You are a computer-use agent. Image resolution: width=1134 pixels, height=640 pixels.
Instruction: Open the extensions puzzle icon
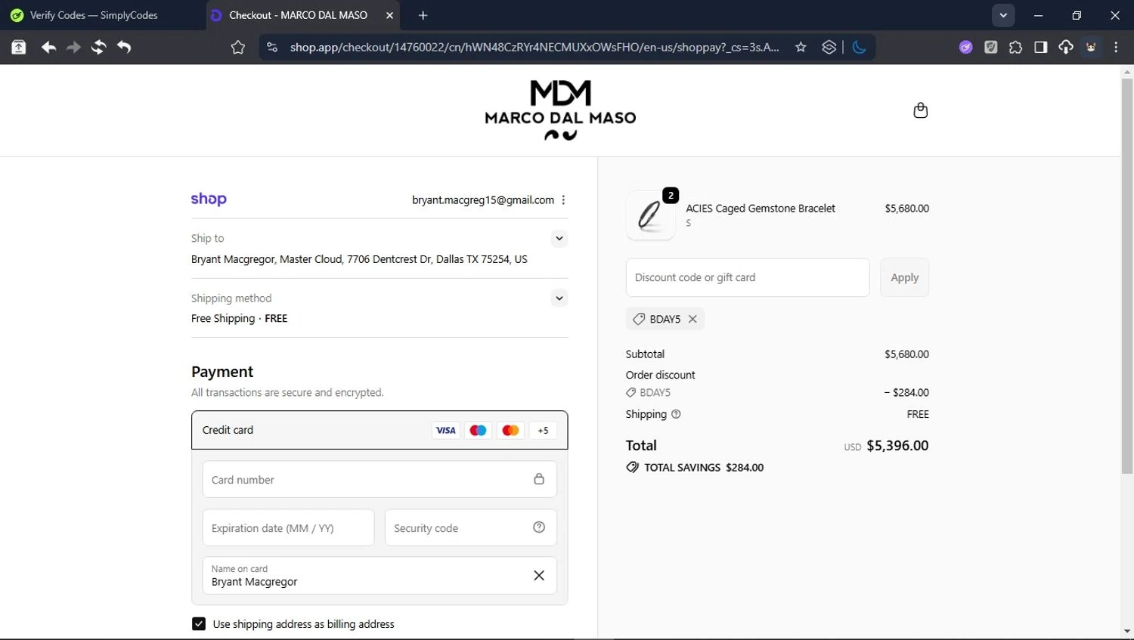click(1016, 48)
